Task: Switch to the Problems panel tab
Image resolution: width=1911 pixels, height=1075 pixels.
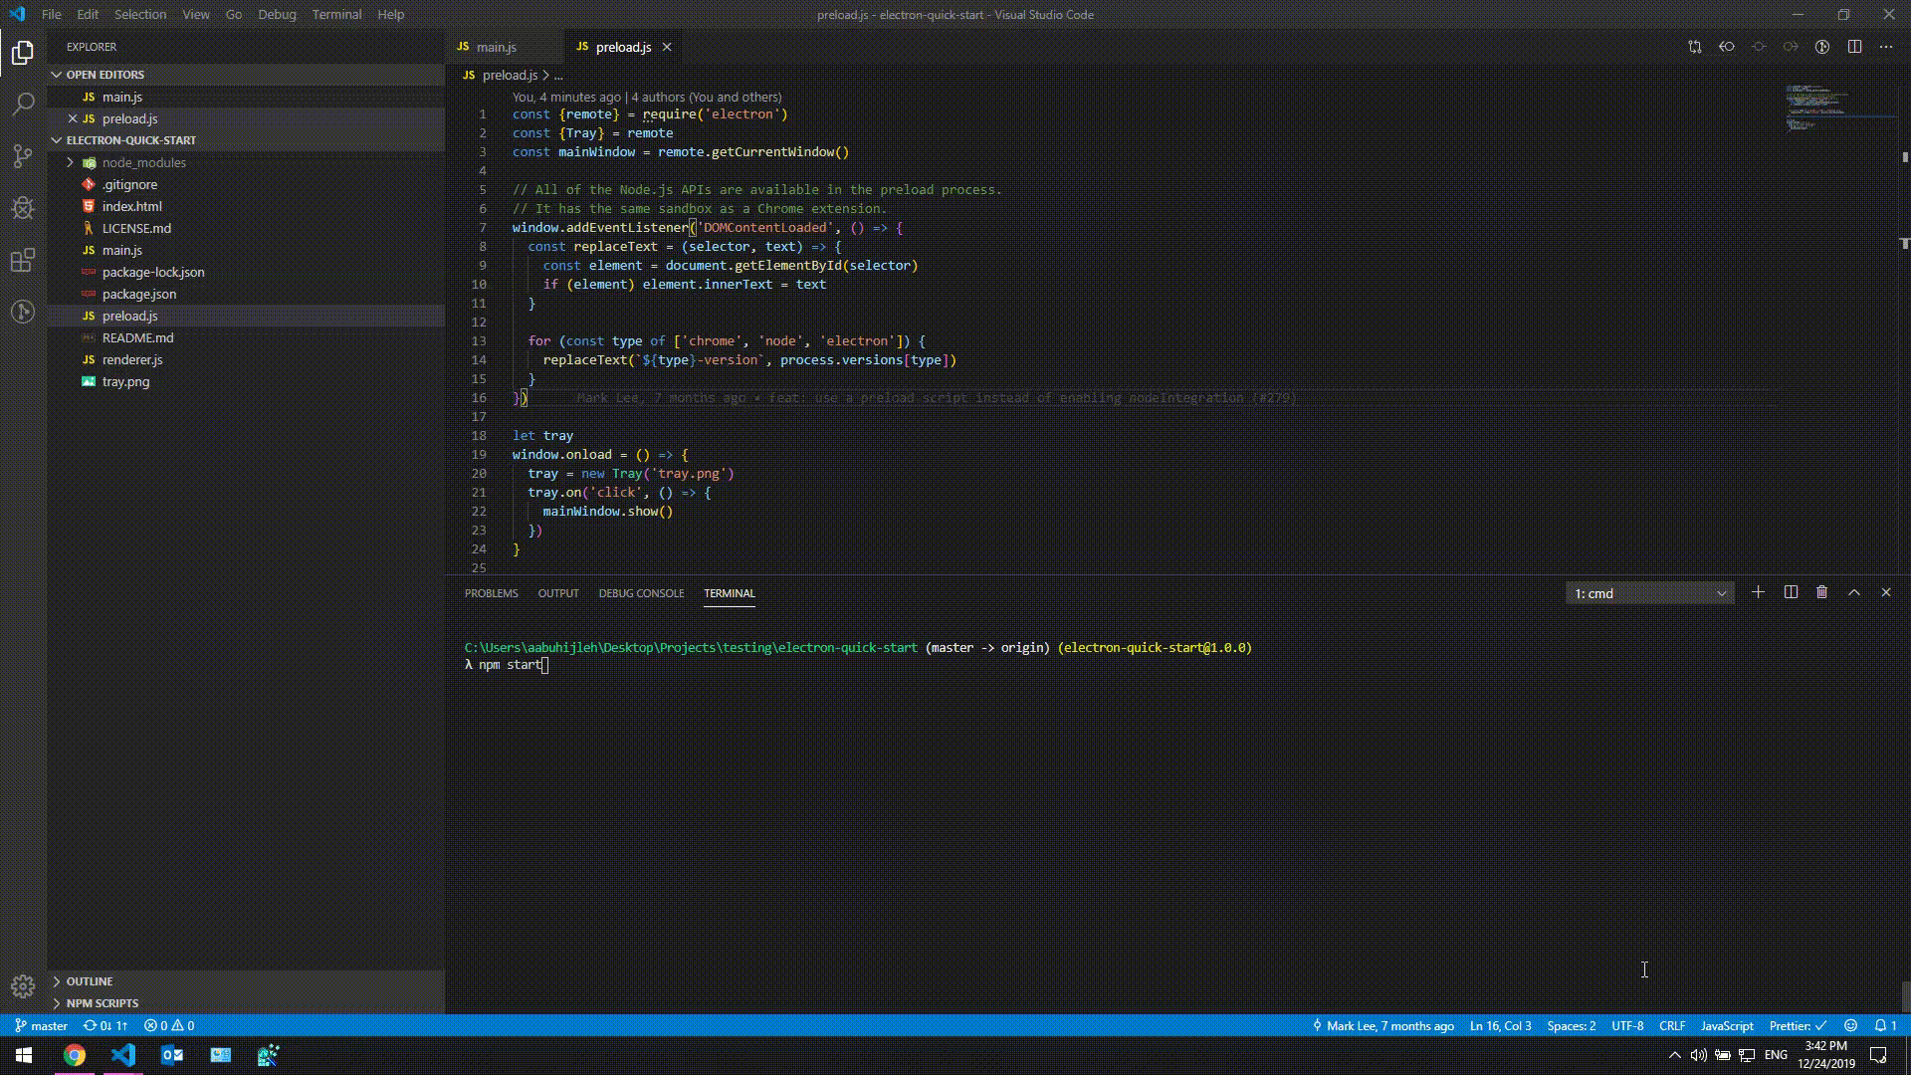Action: (491, 593)
